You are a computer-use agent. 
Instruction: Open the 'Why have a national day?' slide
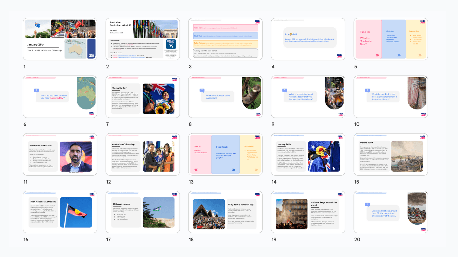point(225,212)
